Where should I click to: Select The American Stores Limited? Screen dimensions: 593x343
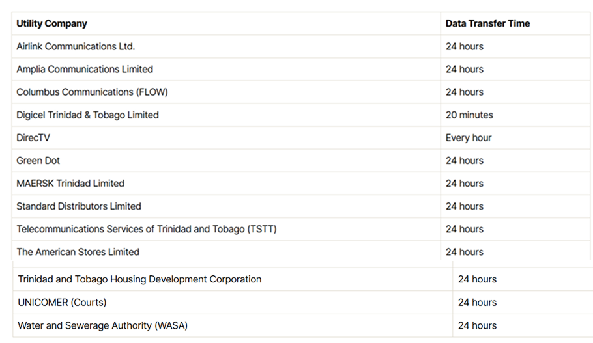(x=78, y=251)
